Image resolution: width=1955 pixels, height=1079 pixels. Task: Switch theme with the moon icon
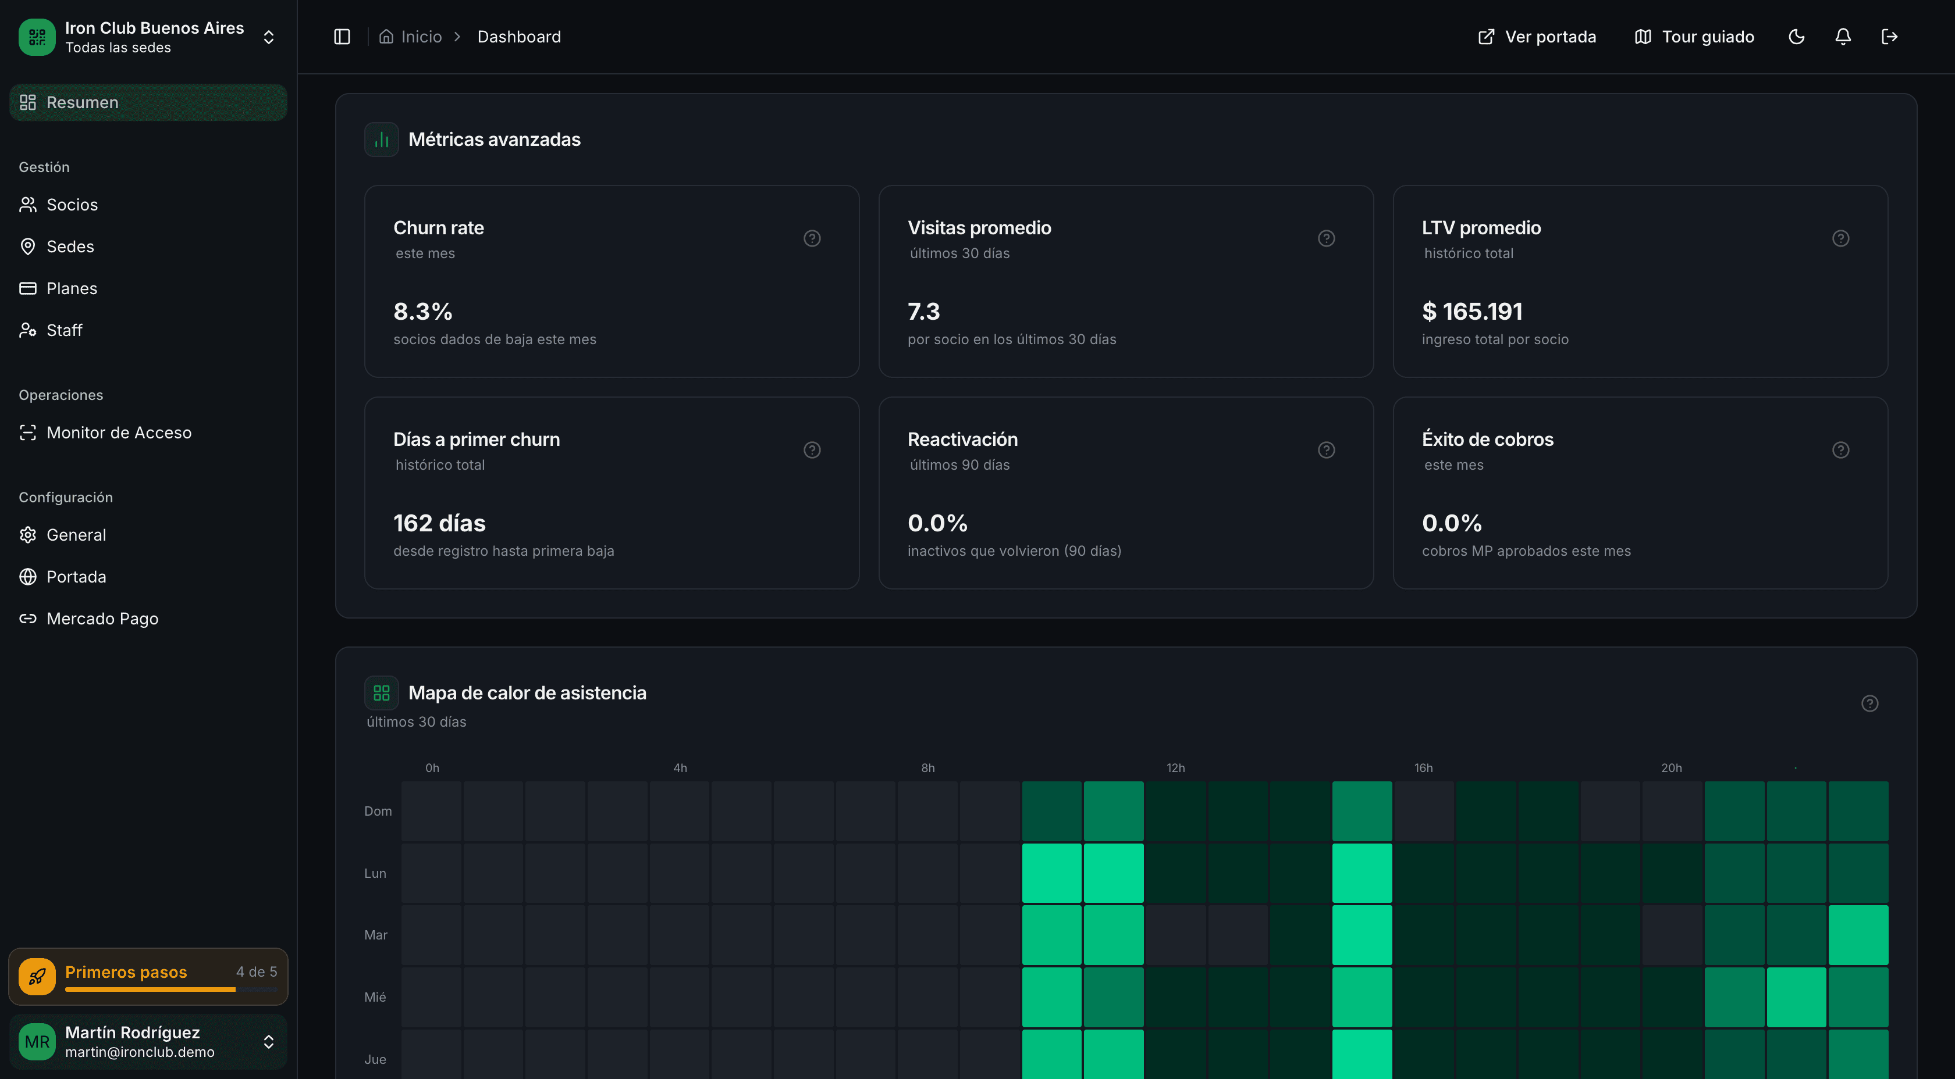click(1796, 37)
